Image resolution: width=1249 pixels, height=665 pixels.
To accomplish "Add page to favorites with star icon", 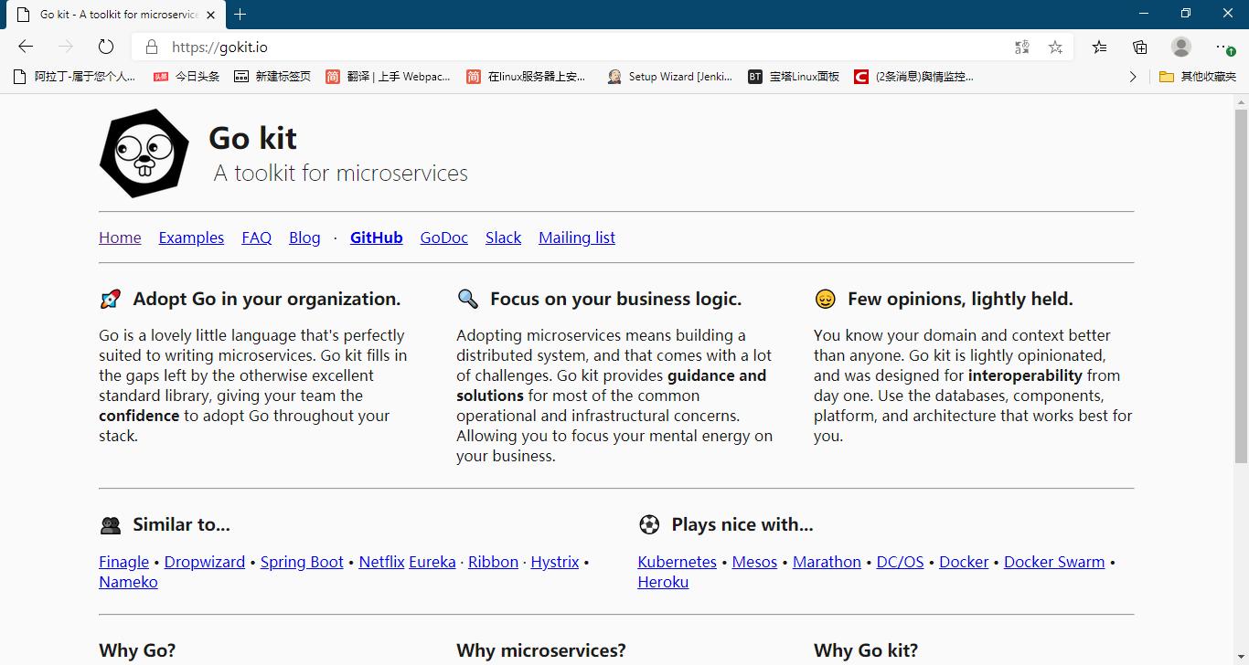I will [1055, 47].
